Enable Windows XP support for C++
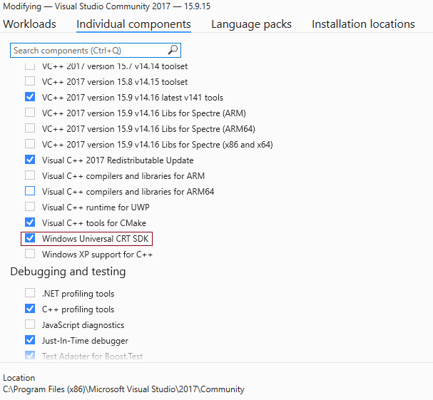The height and width of the screenshot is (400, 433). pos(30,254)
